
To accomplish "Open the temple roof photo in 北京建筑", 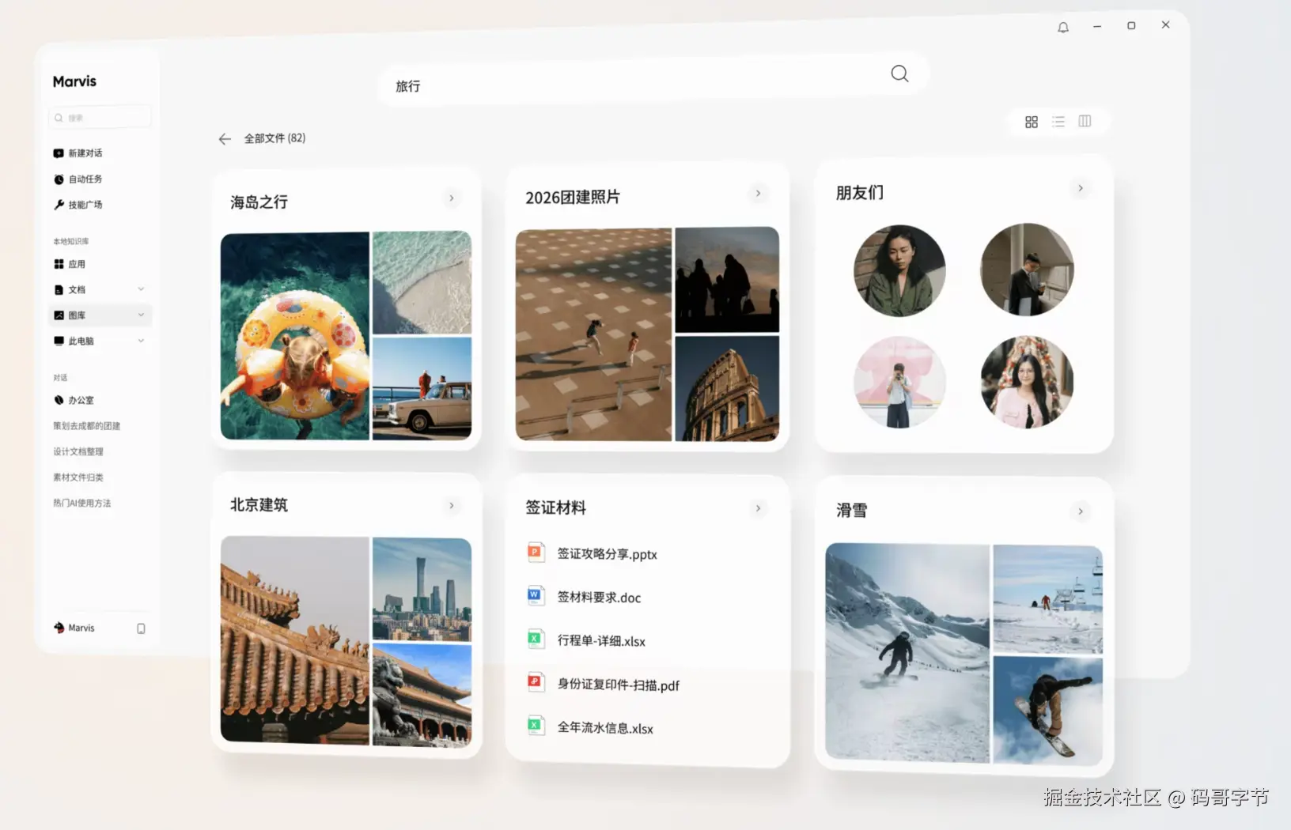I will click(x=294, y=640).
